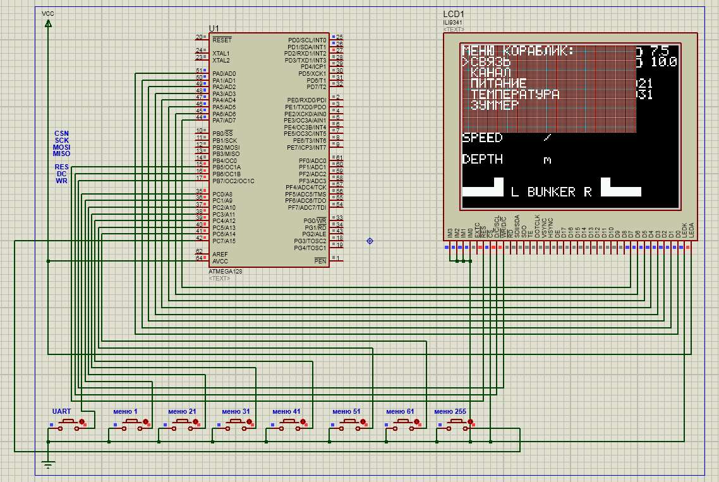Click the blue origin marker crosshair
719x482 pixels.
(370, 241)
